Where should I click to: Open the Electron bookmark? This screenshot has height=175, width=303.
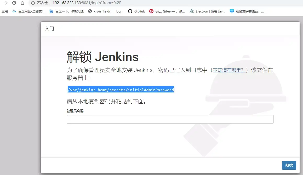[207, 11]
